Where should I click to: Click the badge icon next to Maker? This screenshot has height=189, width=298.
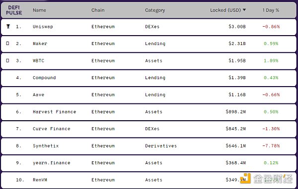(7, 44)
